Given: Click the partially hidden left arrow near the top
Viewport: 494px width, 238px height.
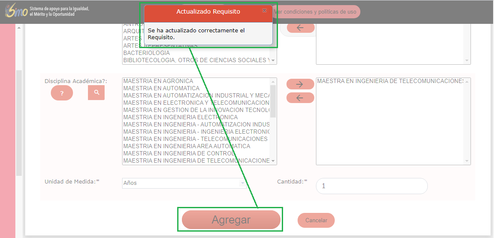Looking at the screenshot, I should click(x=300, y=28).
